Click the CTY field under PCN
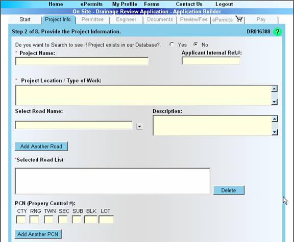This screenshot has height=242, width=294. [21, 220]
